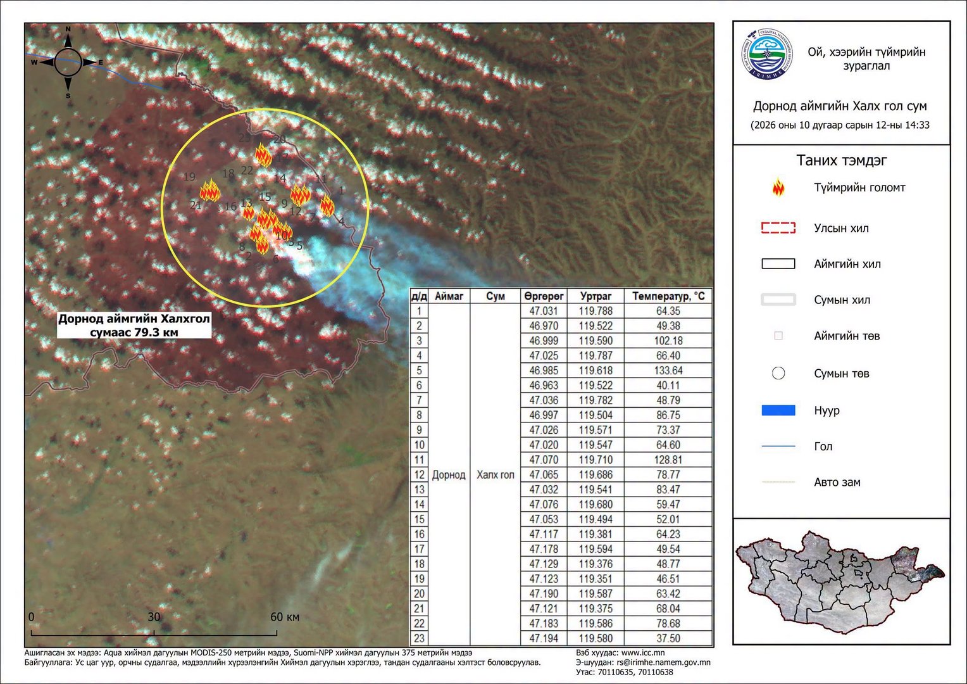
Task: Open the www.icc.mn website address
Action: pyautogui.click(x=643, y=652)
